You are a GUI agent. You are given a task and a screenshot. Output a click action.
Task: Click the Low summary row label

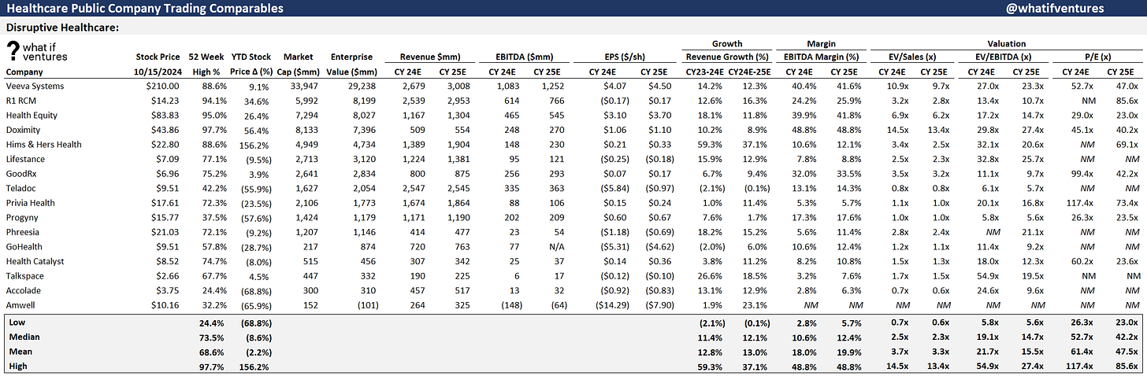(18, 323)
